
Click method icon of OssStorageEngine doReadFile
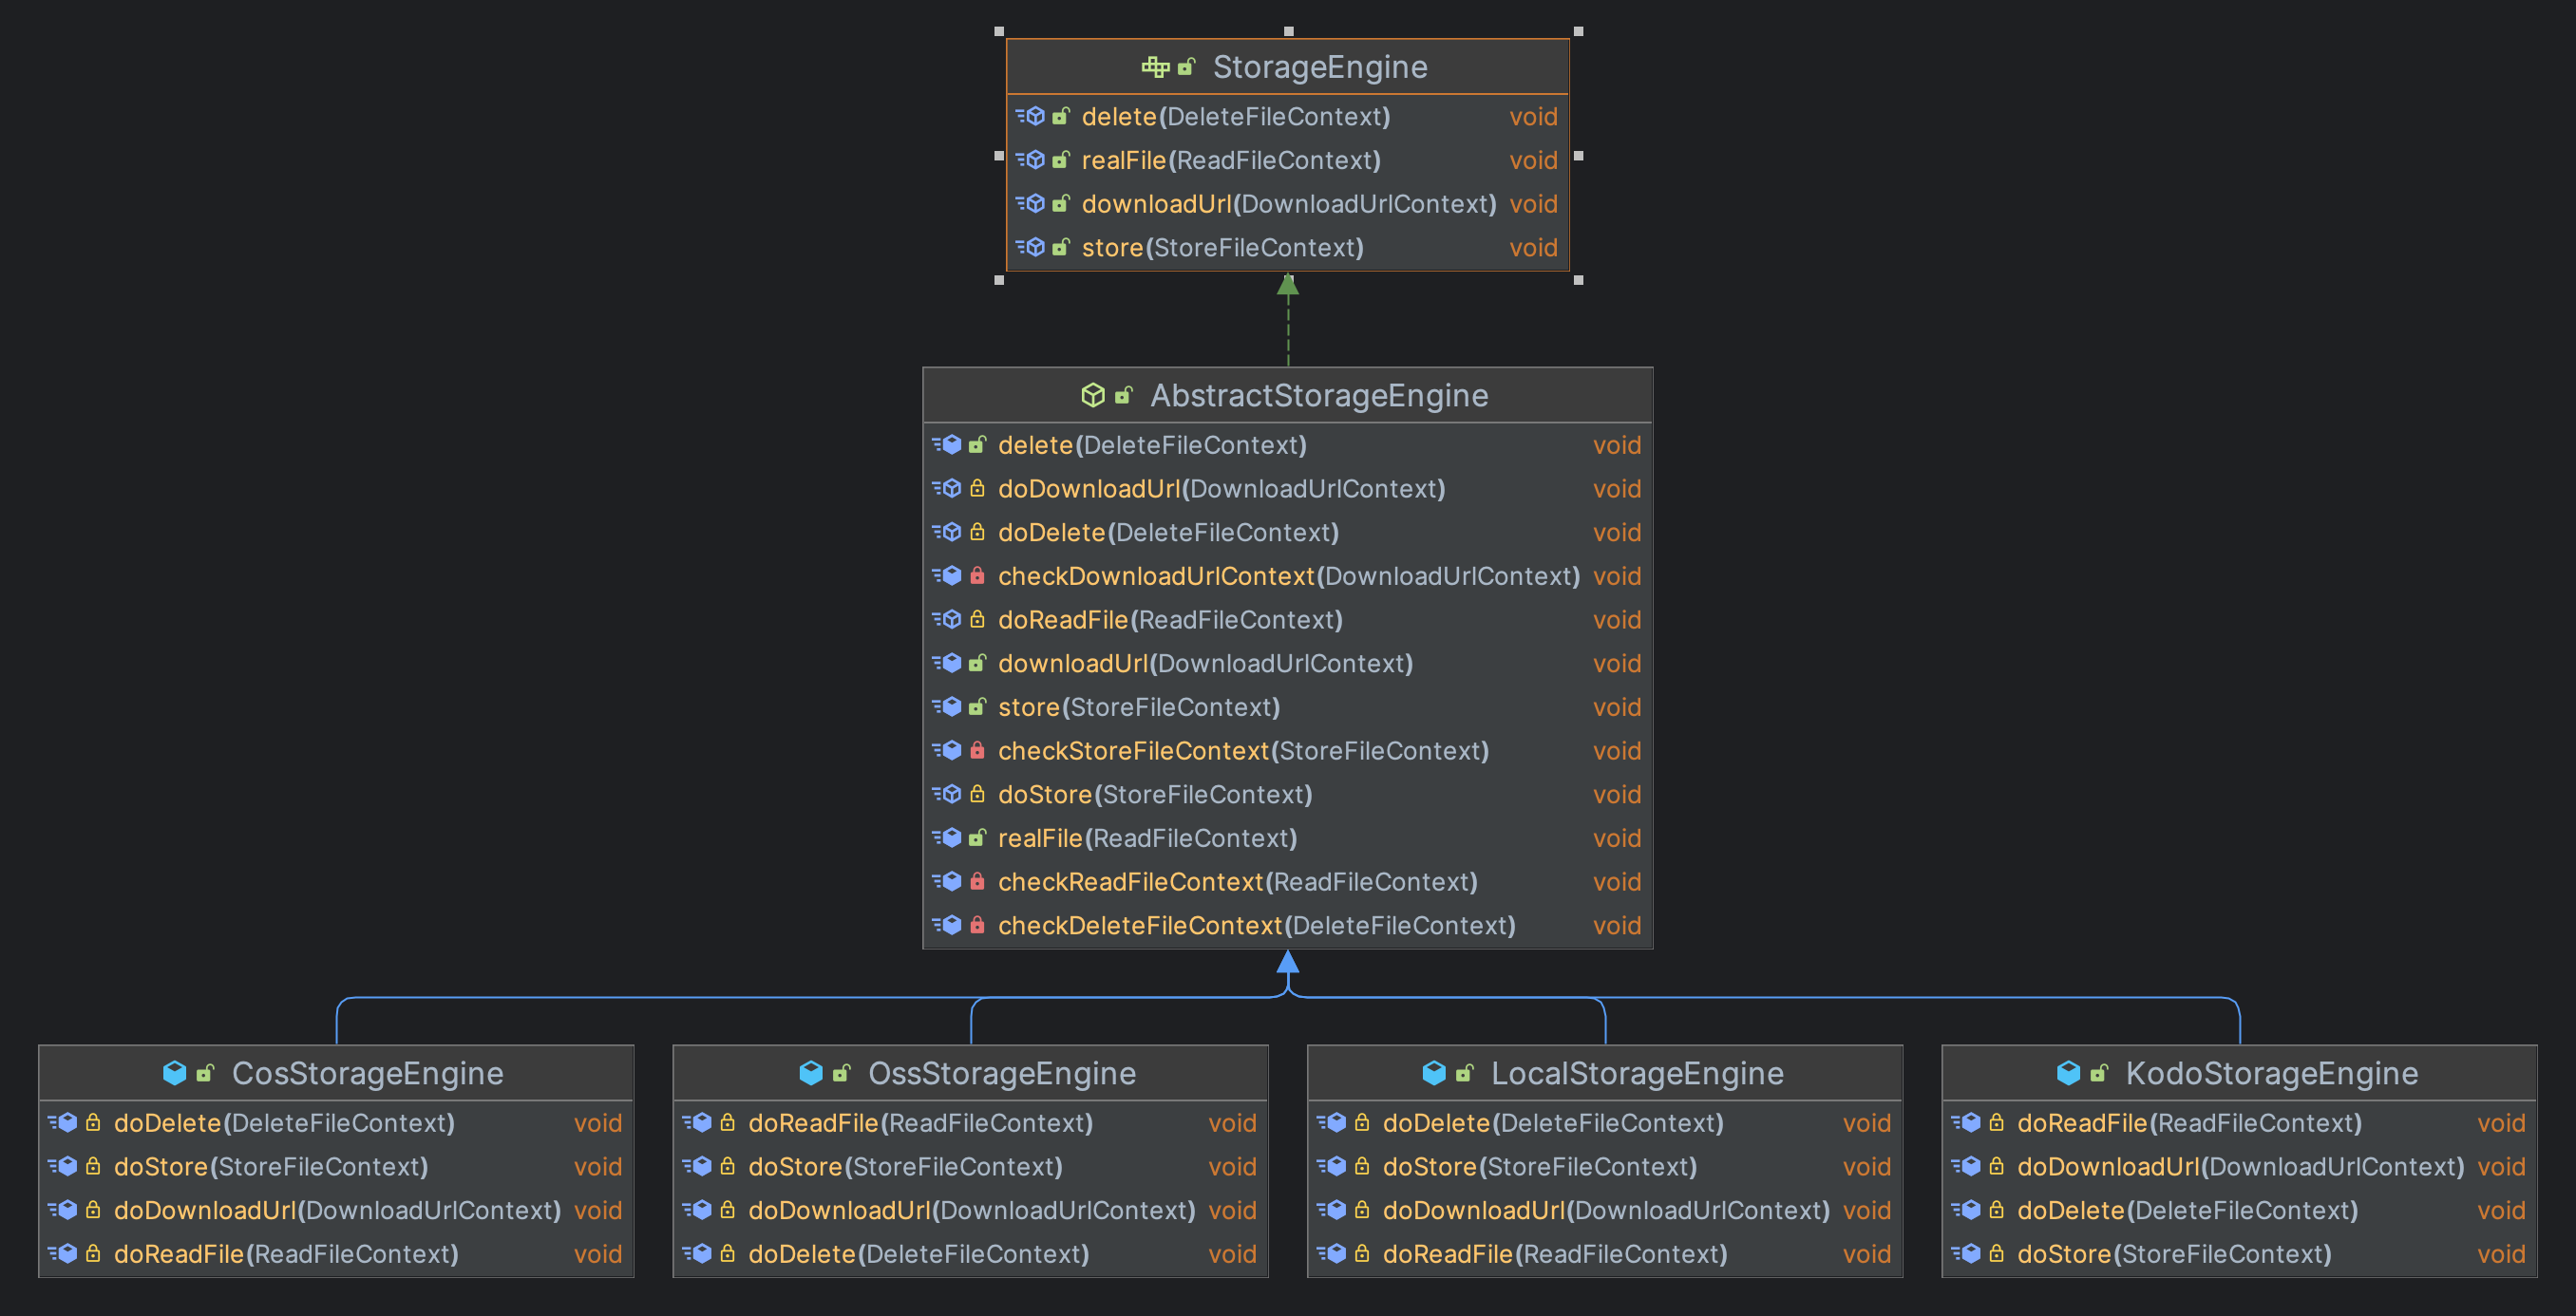tap(697, 1124)
